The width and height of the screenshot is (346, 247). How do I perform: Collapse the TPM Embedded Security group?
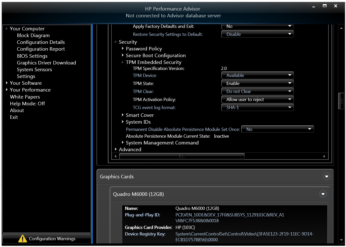tap(122, 62)
